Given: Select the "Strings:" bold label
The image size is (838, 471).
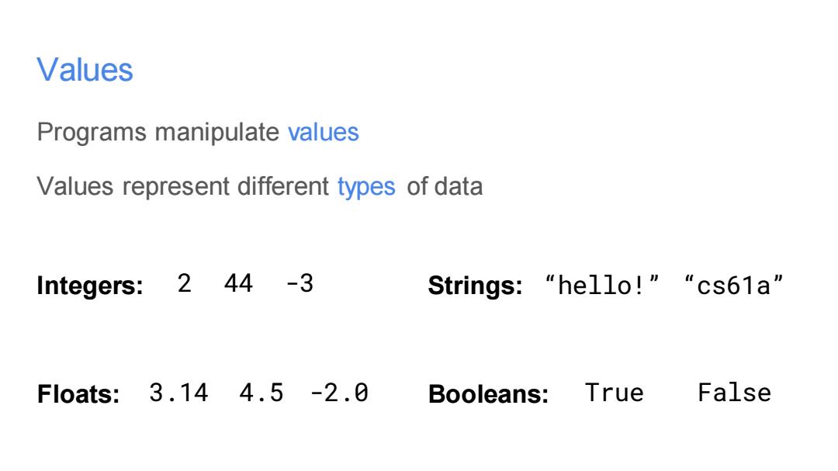Looking at the screenshot, I should click(475, 286).
